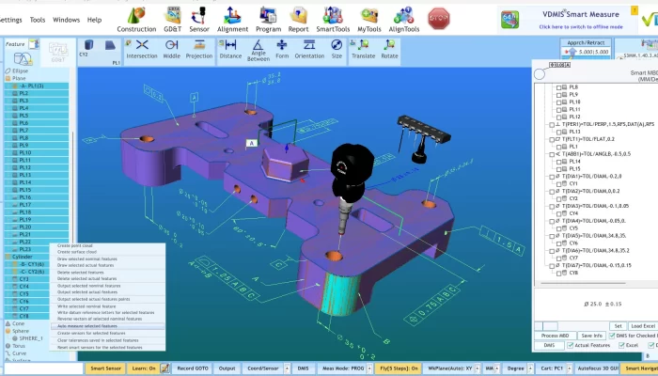Open the Meas Mode: PROG dropdown arrow
Screen dimensions: 658x376
370,368
